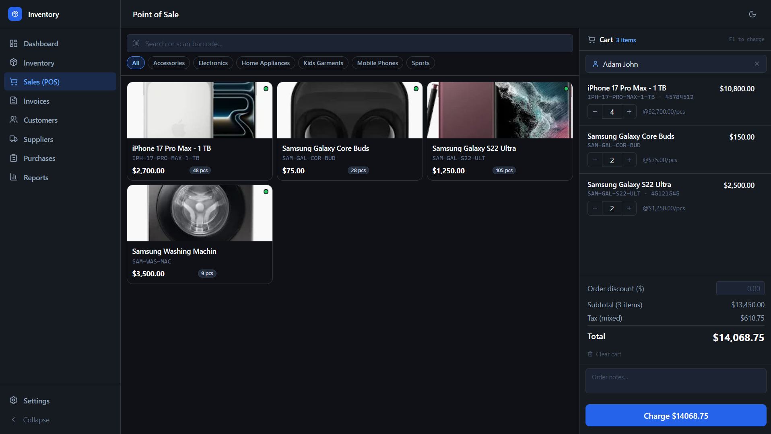This screenshot has height=434, width=771.
Task: Click the 28 pcs stock badge
Action: tap(358, 171)
